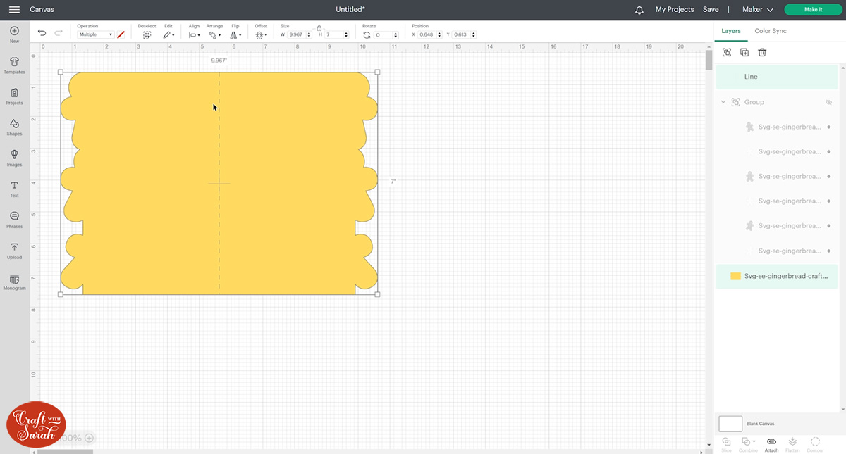Open the Shapes tool
Image resolution: width=846 pixels, height=454 pixels.
[14, 127]
